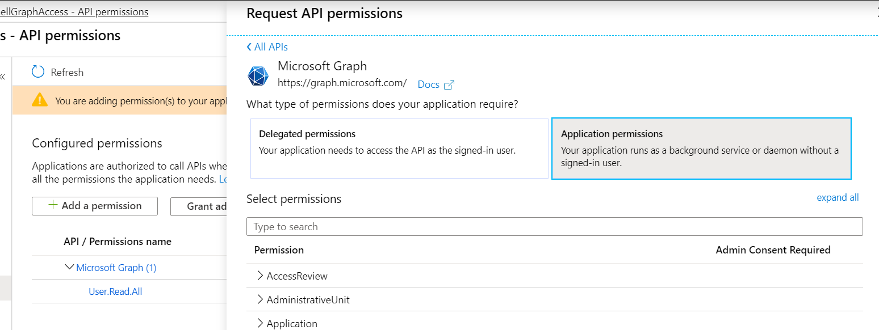The width and height of the screenshot is (879, 330).
Task: Click the Refresh toolbar button label
Action: coord(67,72)
